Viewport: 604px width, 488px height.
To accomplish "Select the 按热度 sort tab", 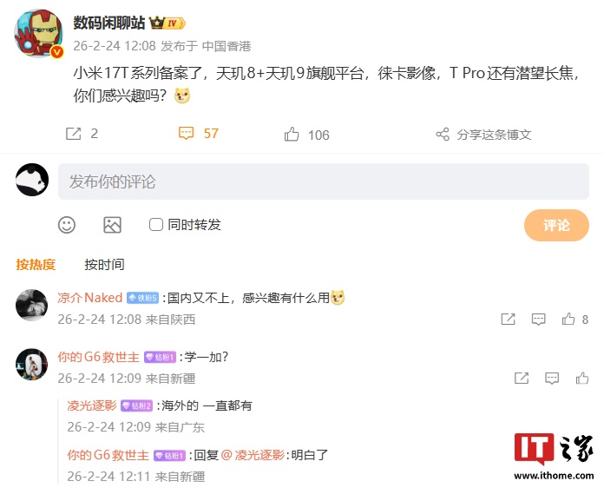I will [x=36, y=265].
